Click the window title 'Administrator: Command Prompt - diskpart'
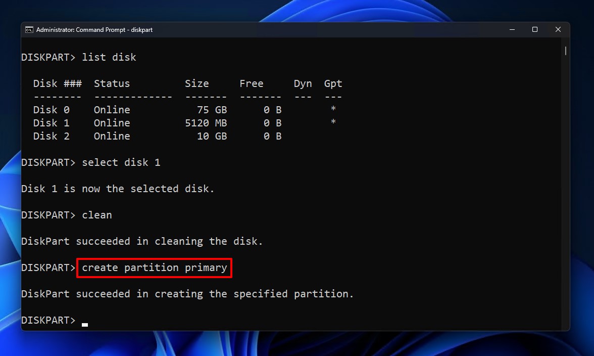 pyautogui.click(x=94, y=30)
